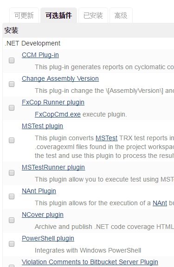Image resolution: width=174 pixels, height=267 pixels.
Task: Open the MSTestRunner plugin link
Action: coord(53,167)
